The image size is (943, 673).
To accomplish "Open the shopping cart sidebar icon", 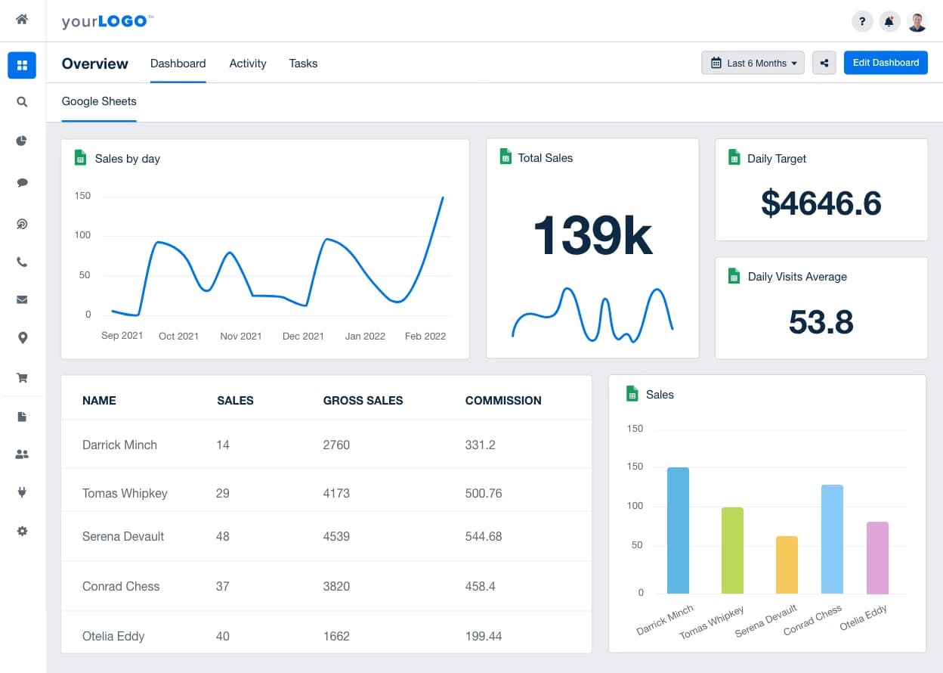I will [x=22, y=377].
